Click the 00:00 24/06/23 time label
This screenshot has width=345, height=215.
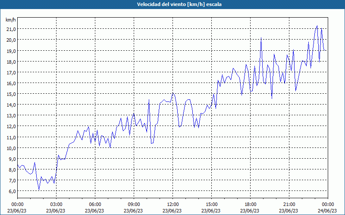[x=327, y=208]
